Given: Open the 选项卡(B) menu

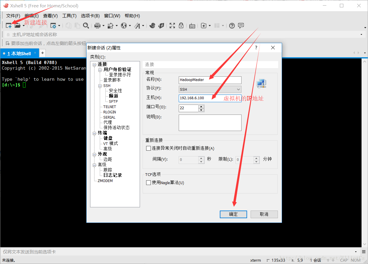Looking at the screenshot, I should [90, 16].
